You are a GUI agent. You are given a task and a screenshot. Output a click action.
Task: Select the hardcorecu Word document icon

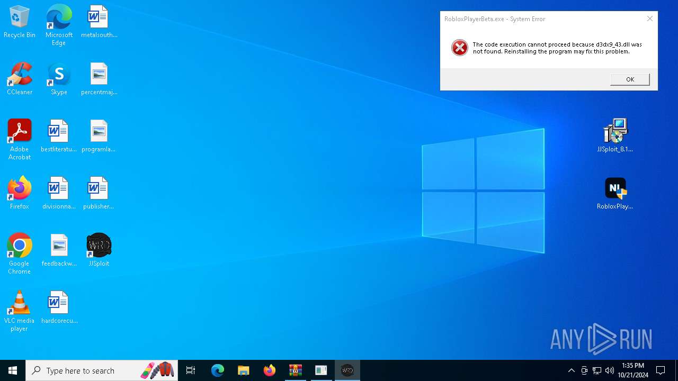click(59, 308)
